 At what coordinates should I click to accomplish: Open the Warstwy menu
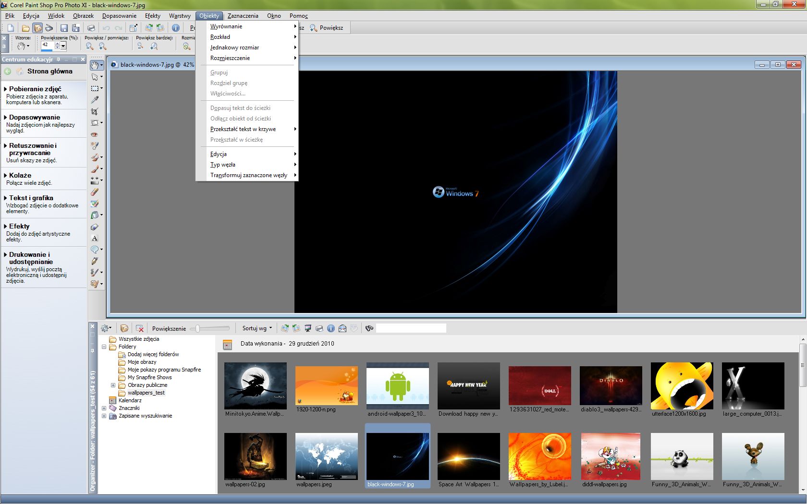coord(180,16)
